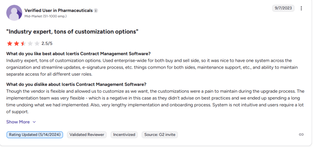
Task: Click the Incentivized badge
Action: [x=124, y=134]
